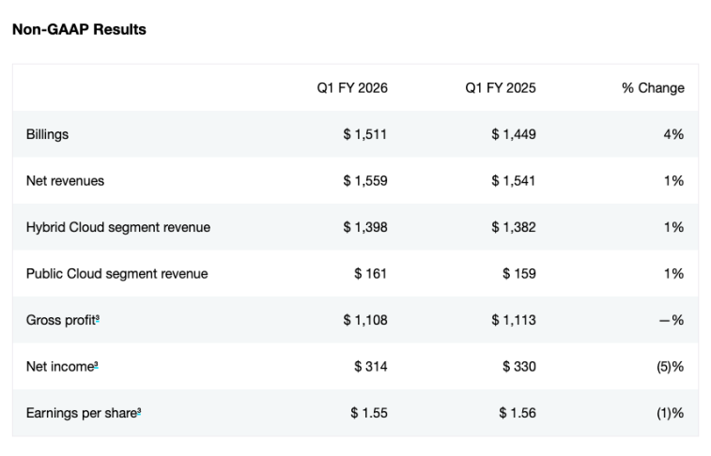711x456 pixels.
Task: Select the $ 161 Public Cloud value
Action: (371, 274)
